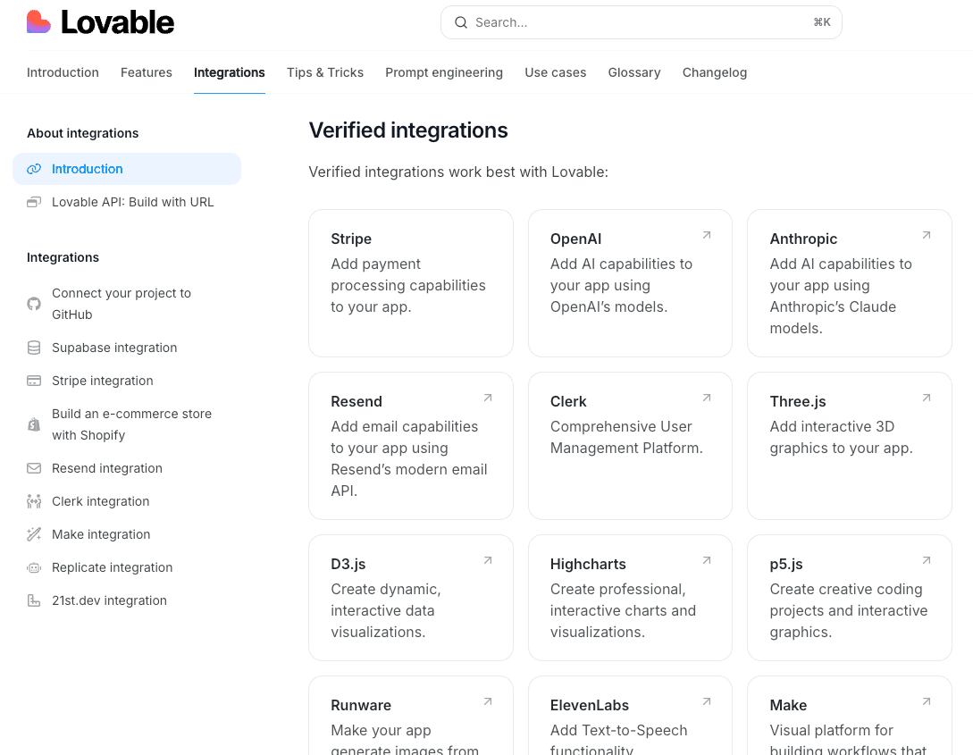Viewport: 973px width, 755px height.
Task: Open the Highcharts integration card
Action: coord(630,598)
